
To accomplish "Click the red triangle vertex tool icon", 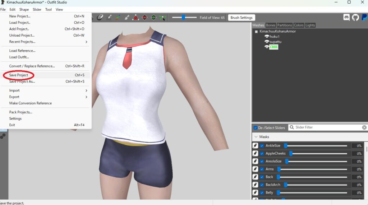I will click(136, 17).
